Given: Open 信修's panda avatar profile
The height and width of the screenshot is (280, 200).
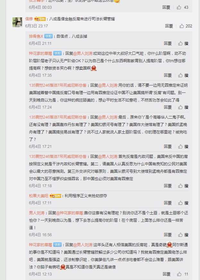Looking at the screenshot, I should [x=17, y=22].
